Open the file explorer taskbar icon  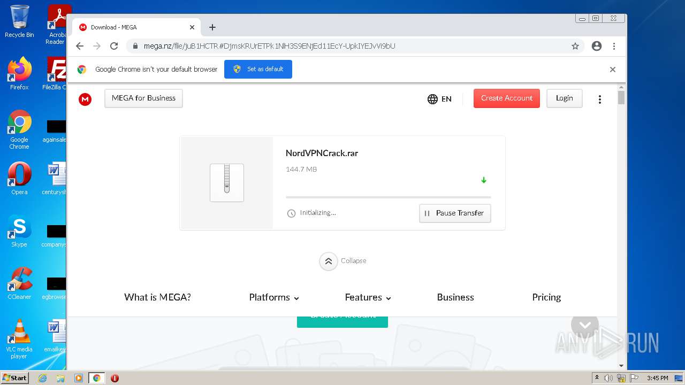[60, 378]
